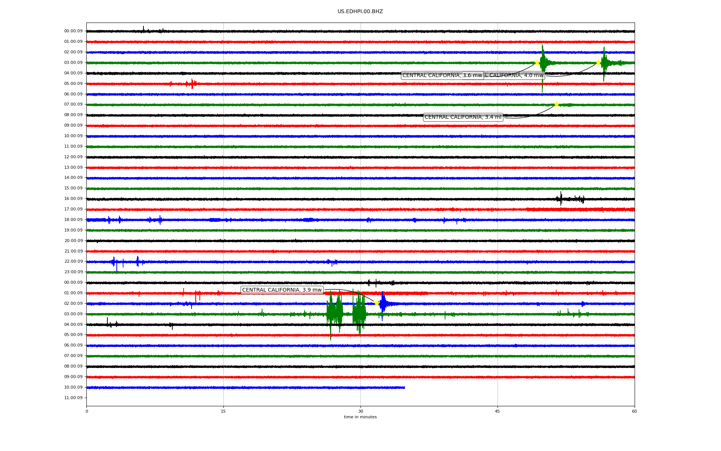
Task: Click the plot title US.EDHPI.00.BHZ
Action: coord(360,12)
